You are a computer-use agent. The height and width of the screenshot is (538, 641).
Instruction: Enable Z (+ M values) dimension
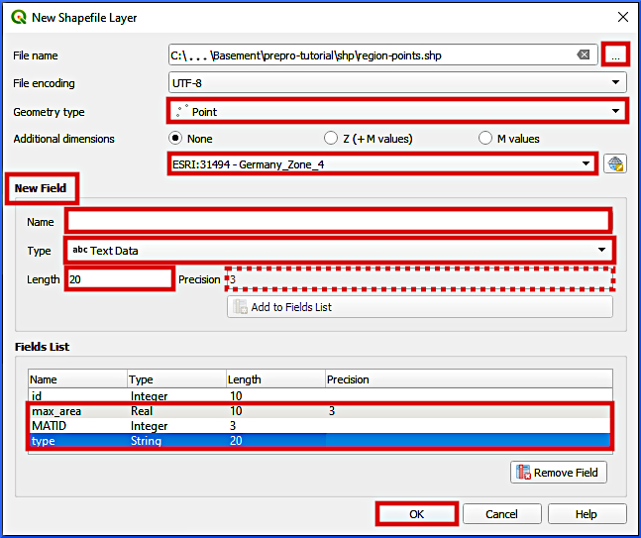pos(331,139)
